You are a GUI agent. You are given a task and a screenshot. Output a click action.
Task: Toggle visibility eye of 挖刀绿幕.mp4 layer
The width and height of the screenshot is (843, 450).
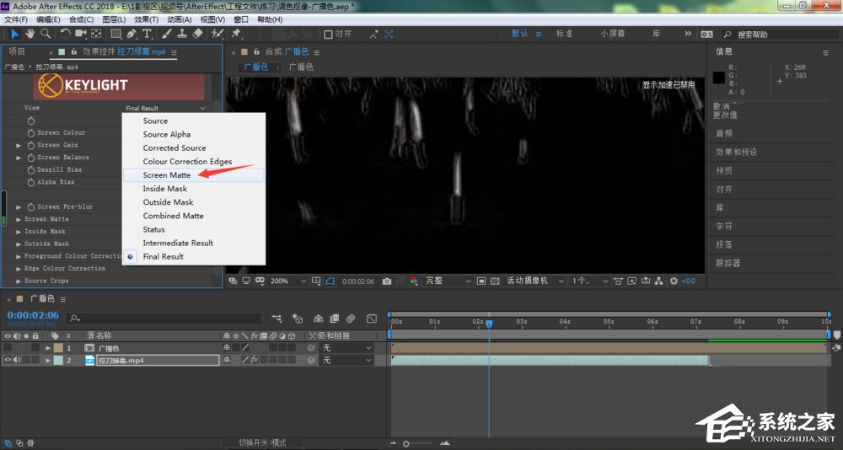point(8,360)
